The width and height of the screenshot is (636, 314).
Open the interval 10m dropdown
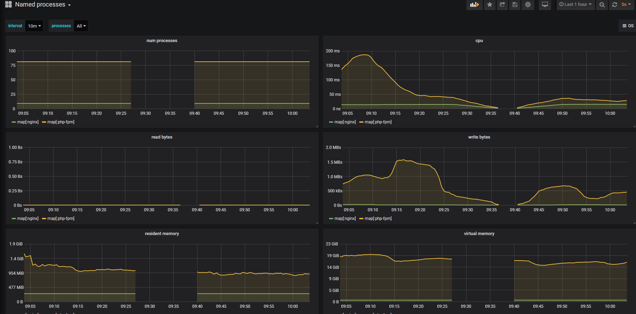pyautogui.click(x=34, y=26)
